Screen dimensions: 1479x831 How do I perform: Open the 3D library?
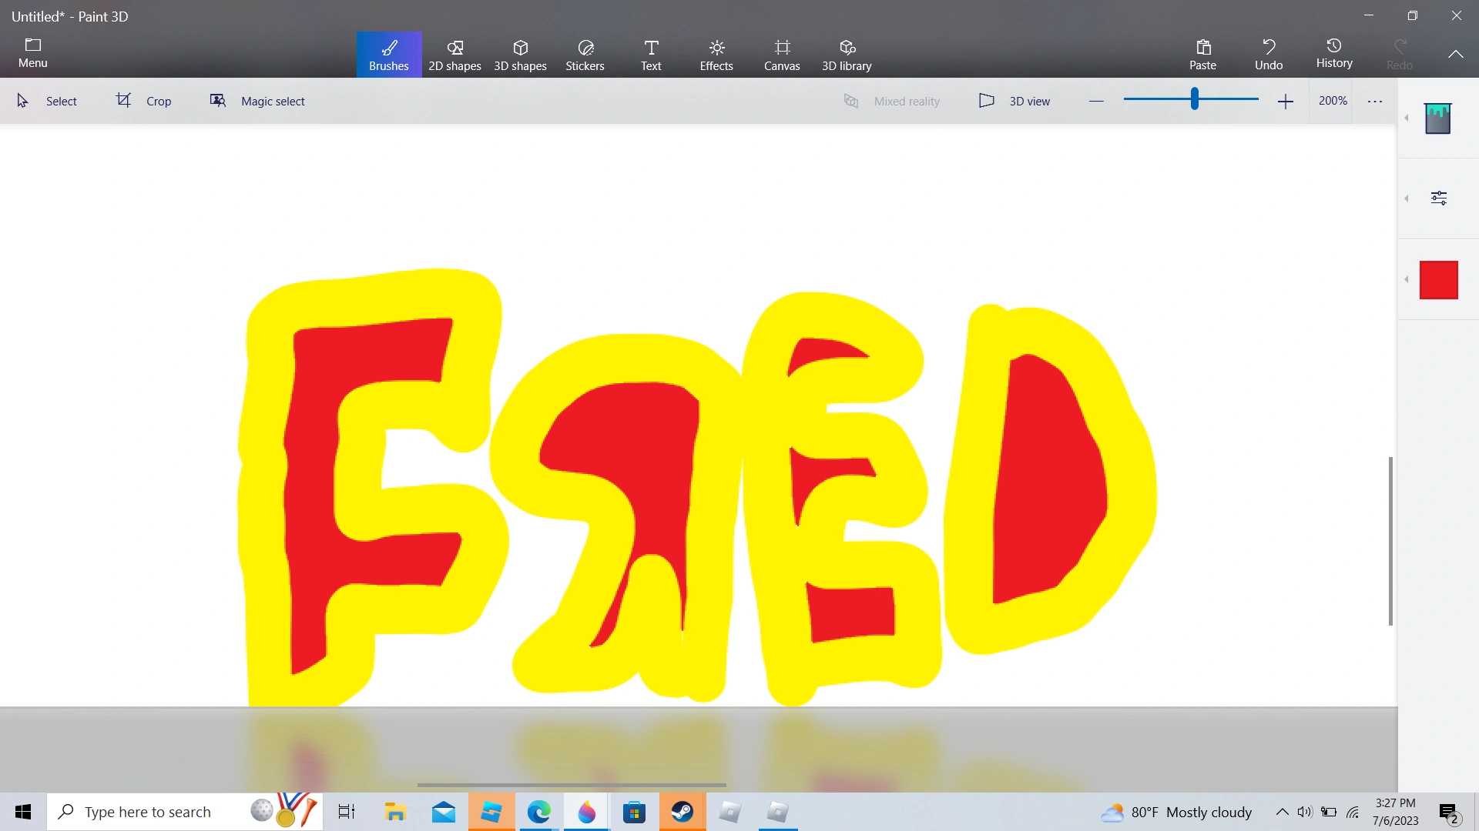click(846, 54)
